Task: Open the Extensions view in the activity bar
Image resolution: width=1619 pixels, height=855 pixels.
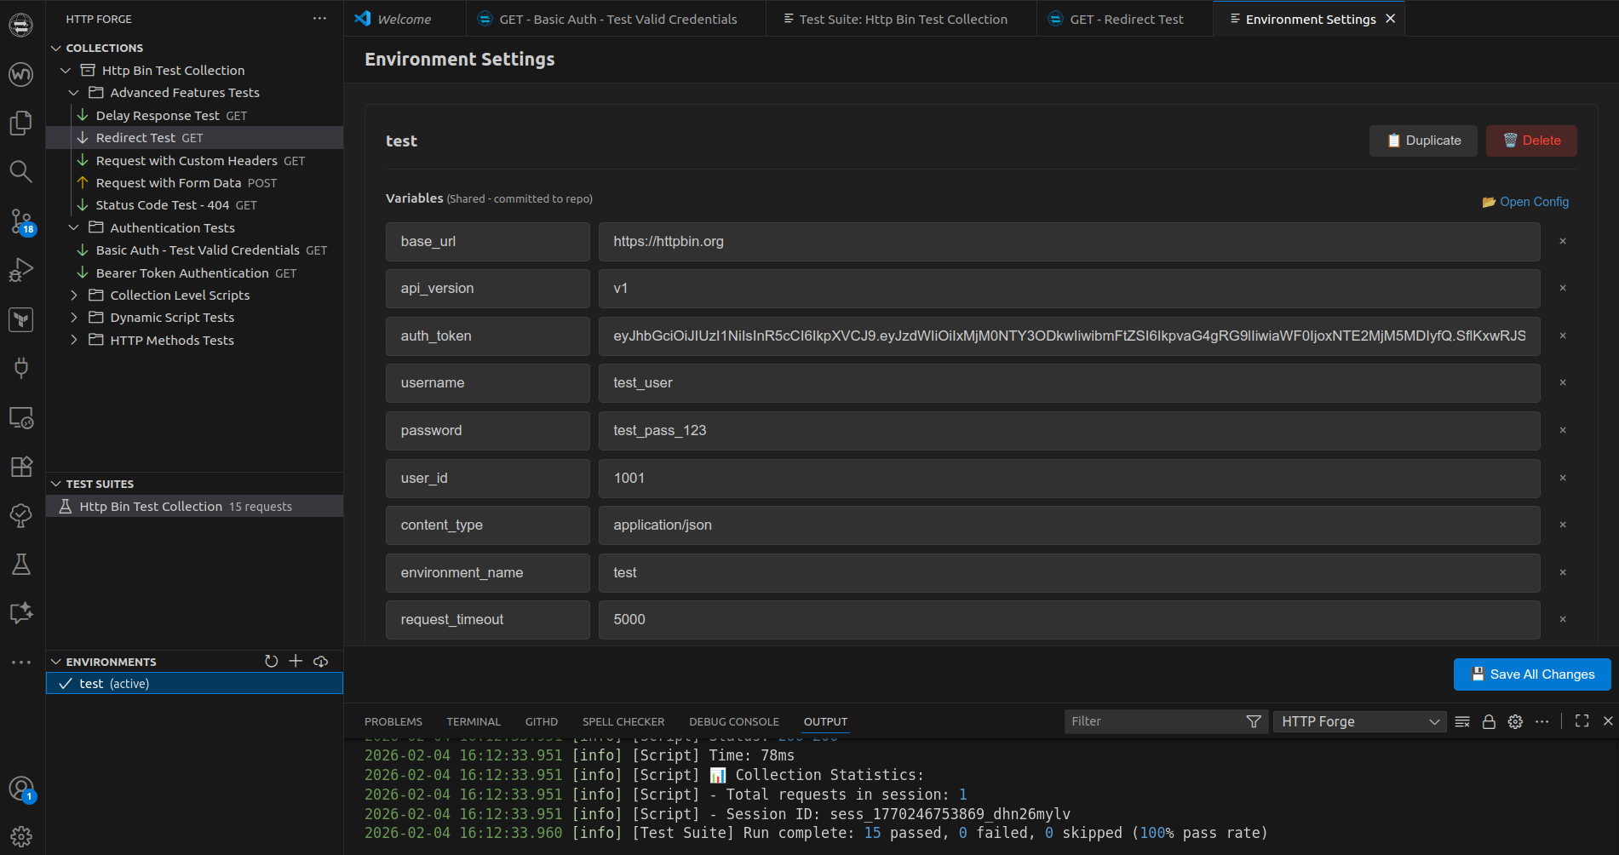Action: pyautogui.click(x=20, y=466)
